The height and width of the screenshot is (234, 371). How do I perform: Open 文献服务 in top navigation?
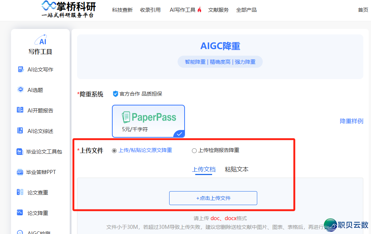pos(218,10)
